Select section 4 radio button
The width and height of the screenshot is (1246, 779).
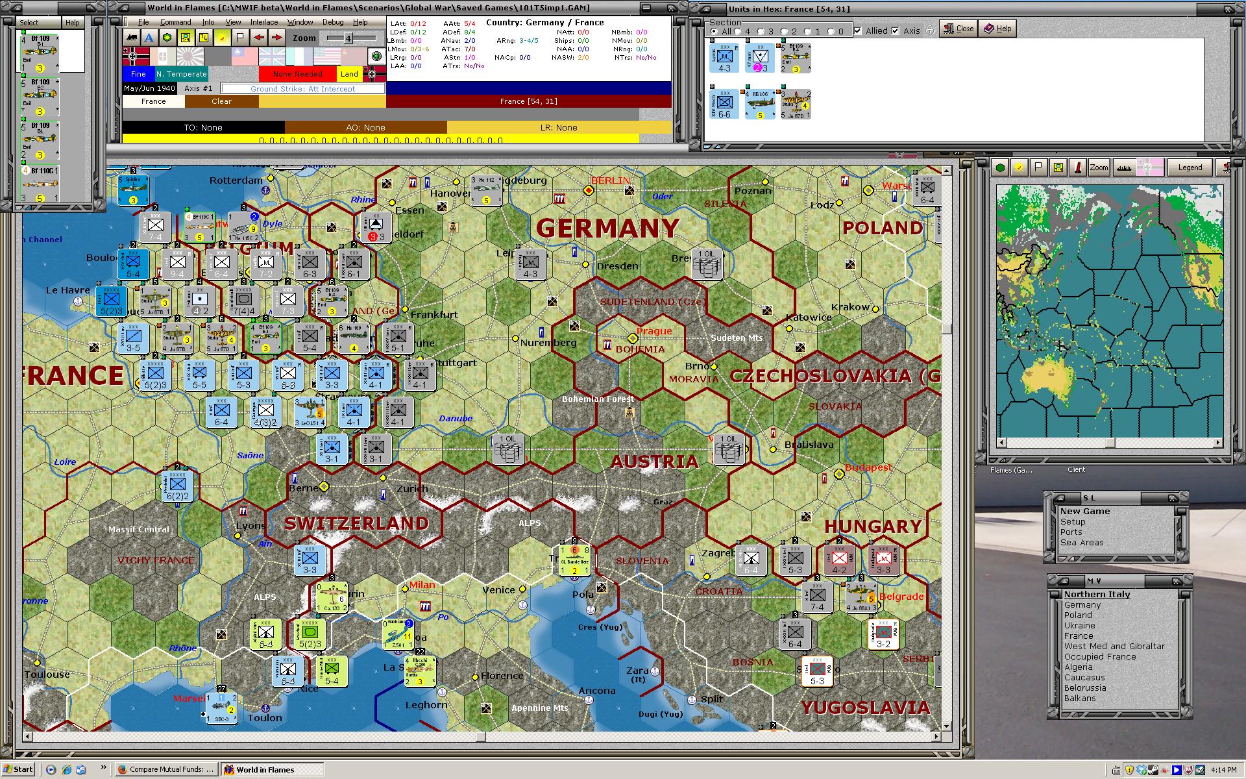pyautogui.click(x=737, y=31)
